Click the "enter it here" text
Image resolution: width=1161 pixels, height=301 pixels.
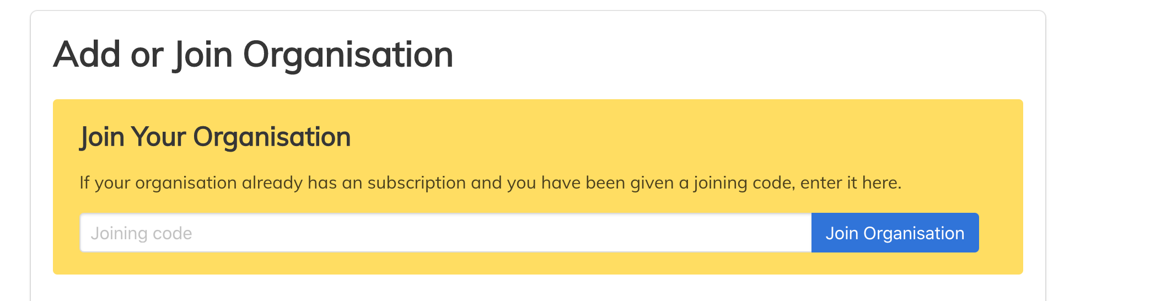pyautogui.click(x=851, y=182)
